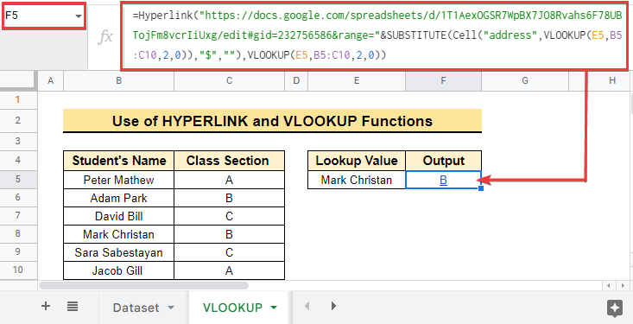Click the add sheet plus icon
Screen dimensions: 633x324
point(46,306)
